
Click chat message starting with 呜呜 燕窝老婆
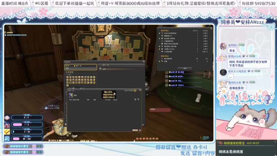249,64
